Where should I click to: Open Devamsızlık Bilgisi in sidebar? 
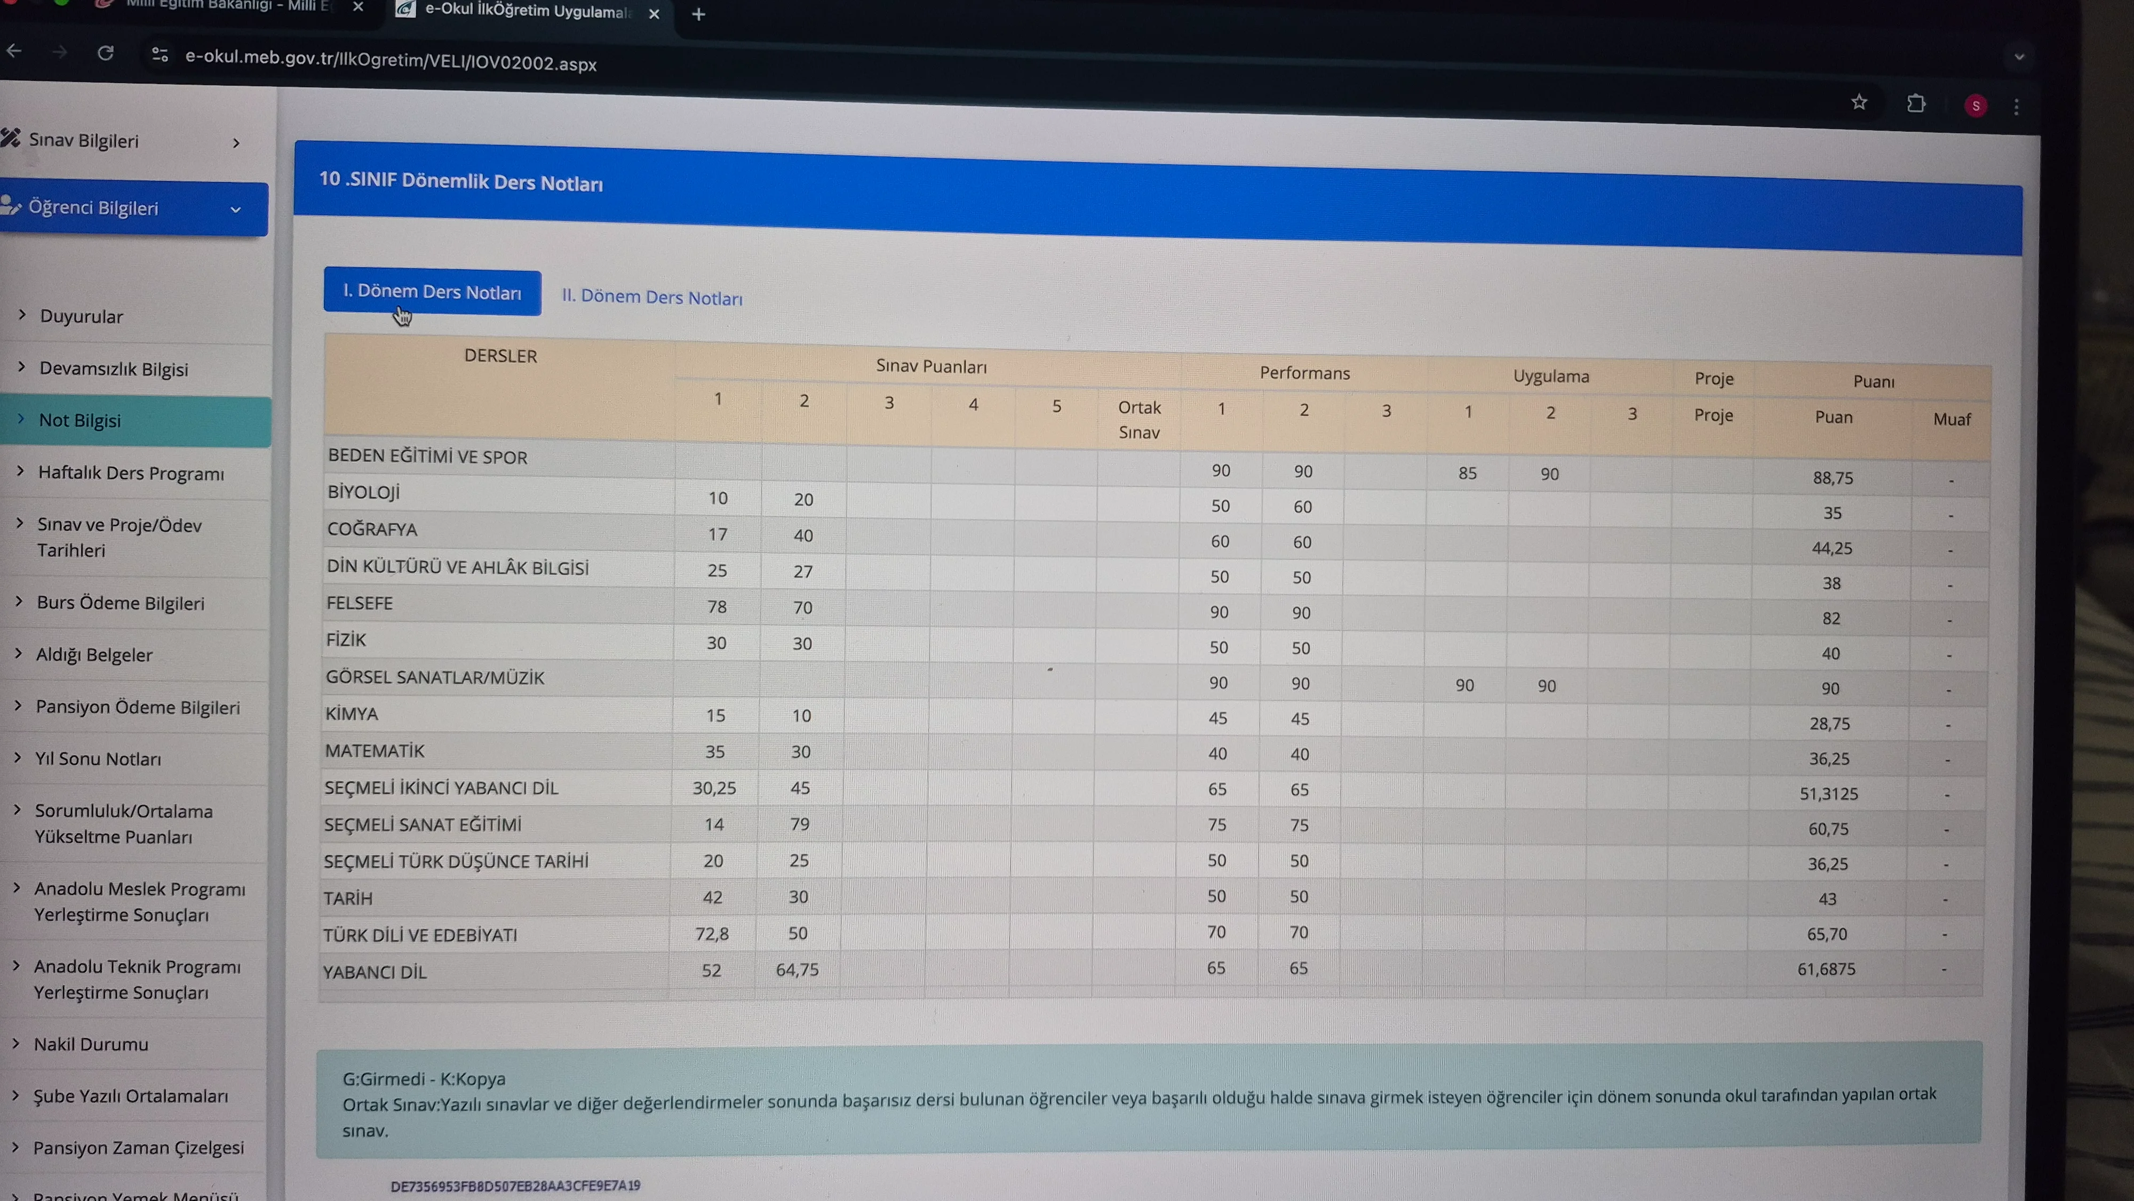click(x=114, y=370)
